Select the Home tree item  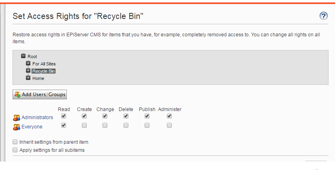pyautogui.click(x=38, y=78)
